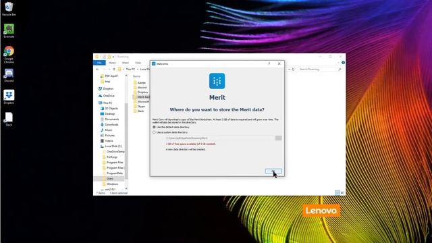Screen dimensions: 432x243
Task: Open the Home ribbon tab in File Explorer
Action: pyautogui.click(x=112, y=63)
